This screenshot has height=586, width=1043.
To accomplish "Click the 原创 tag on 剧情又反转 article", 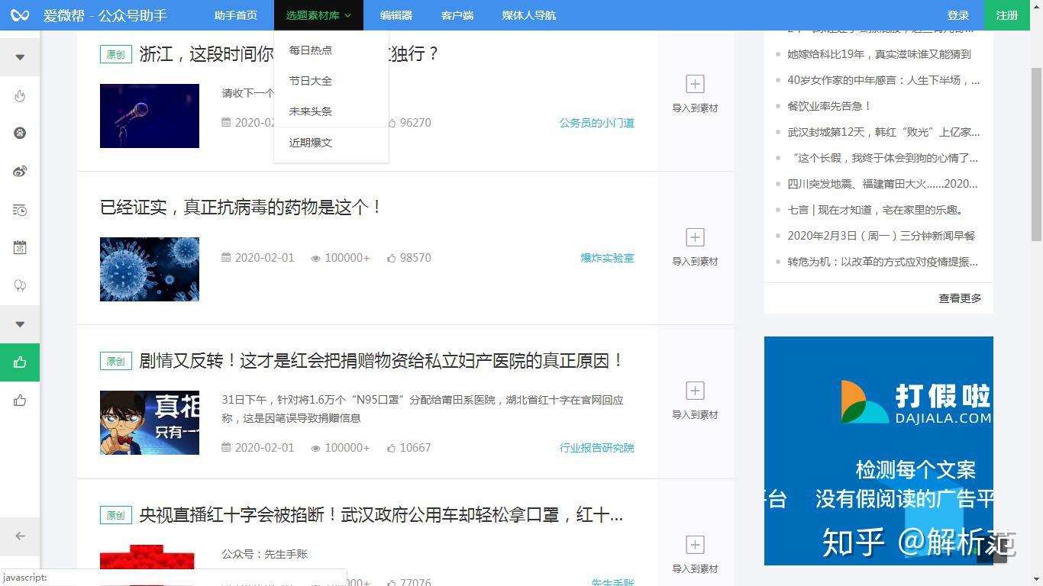I will pyautogui.click(x=116, y=361).
